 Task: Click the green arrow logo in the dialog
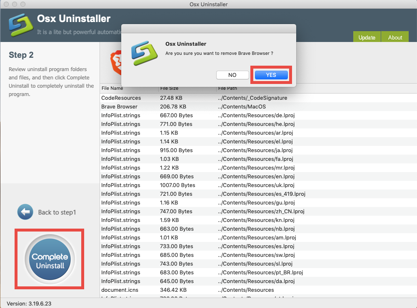pos(144,53)
